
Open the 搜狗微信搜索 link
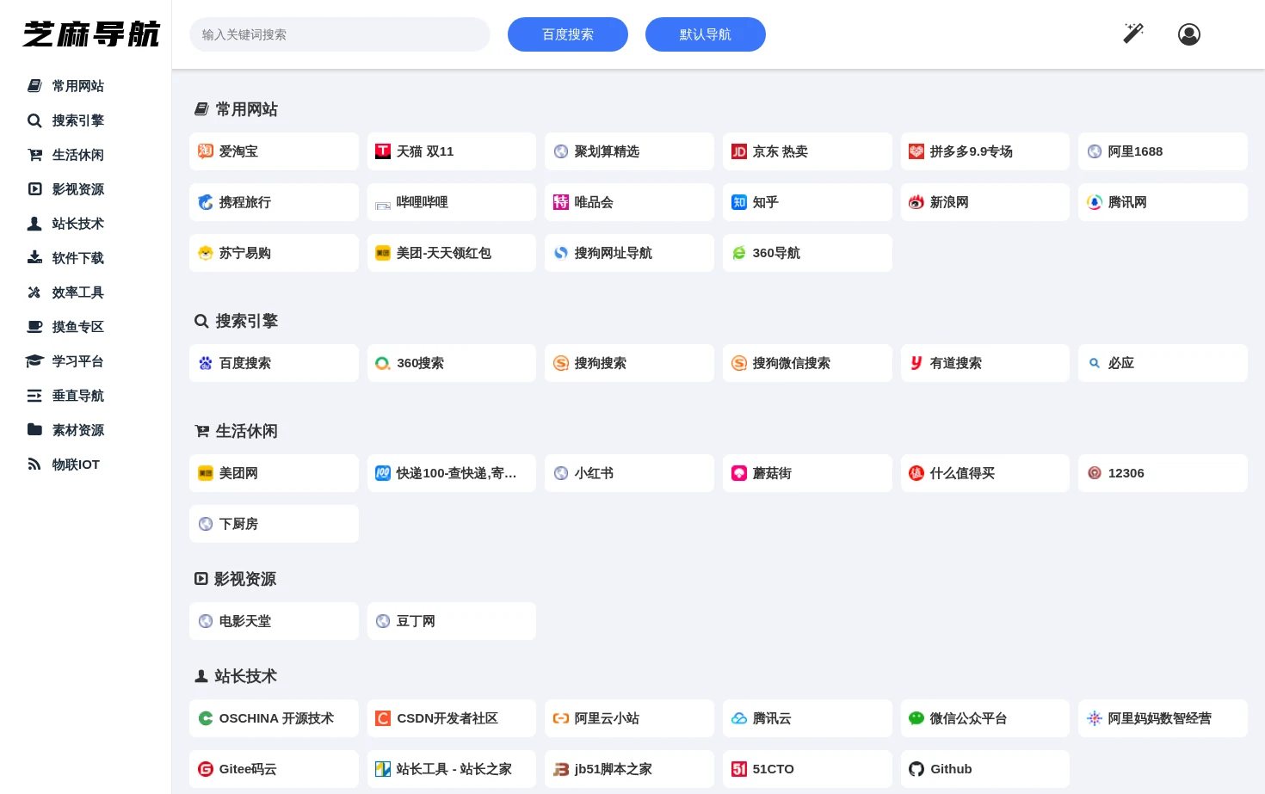(x=807, y=363)
